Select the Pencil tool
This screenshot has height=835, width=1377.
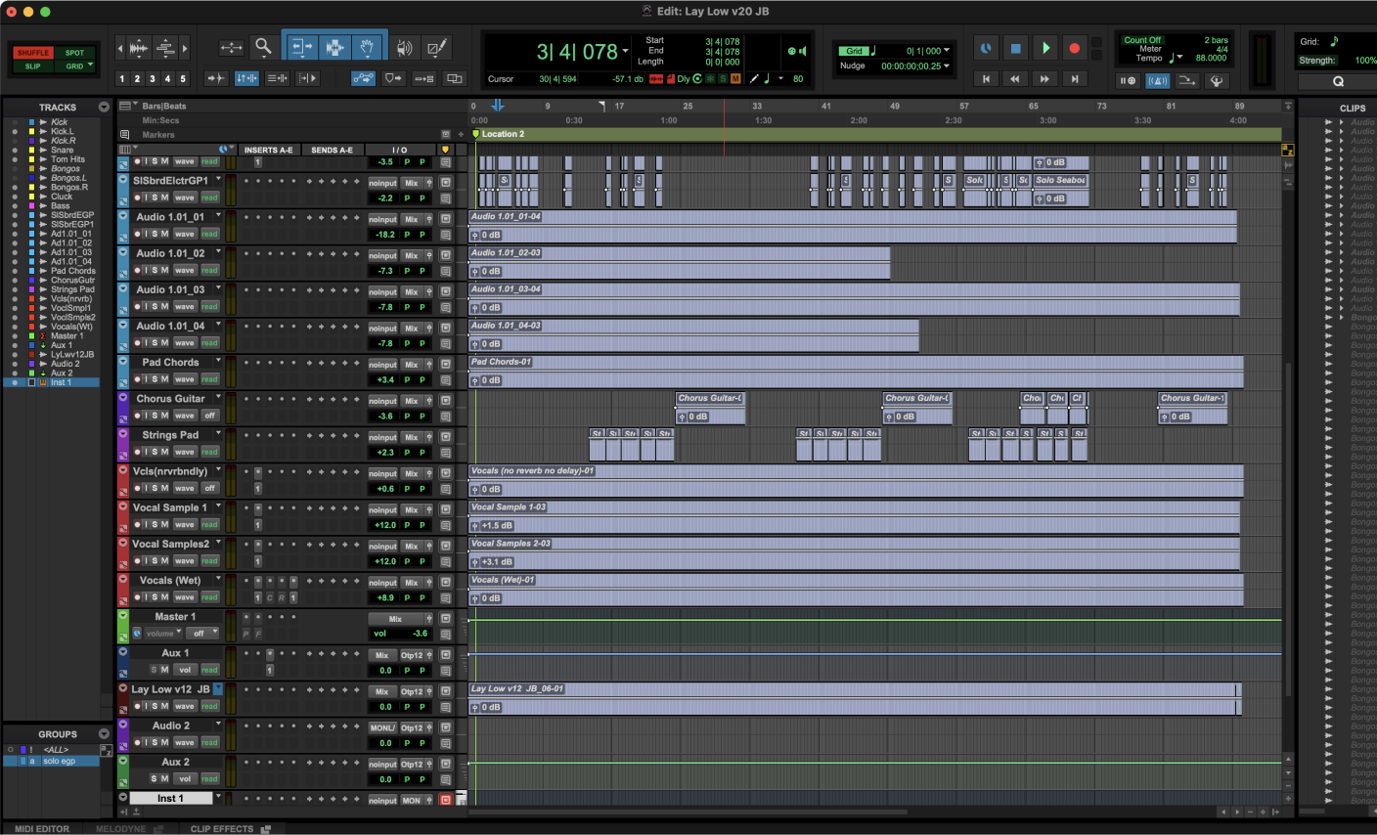click(x=437, y=47)
